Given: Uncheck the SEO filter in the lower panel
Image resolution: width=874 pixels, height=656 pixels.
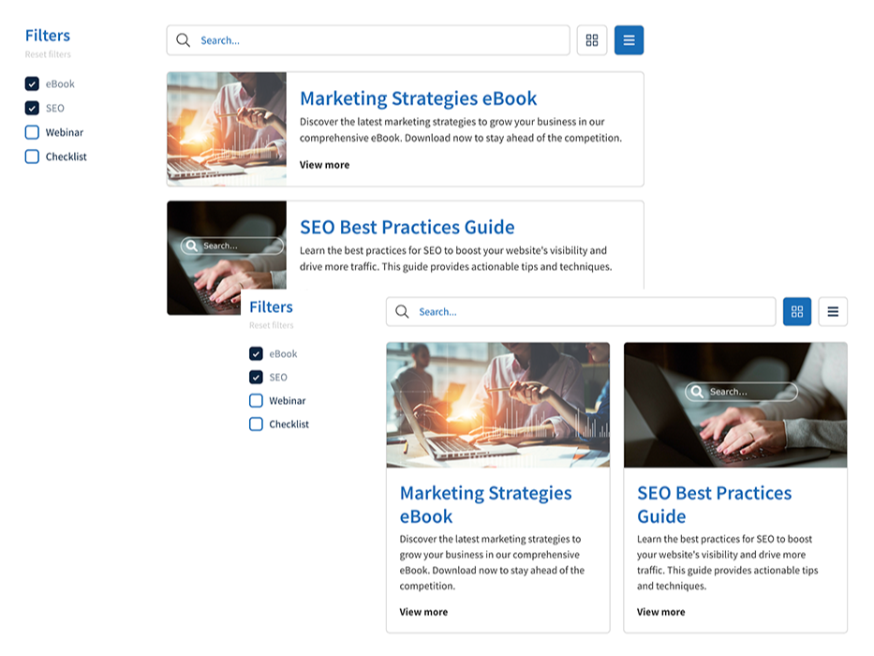Looking at the screenshot, I should click(256, 378).
